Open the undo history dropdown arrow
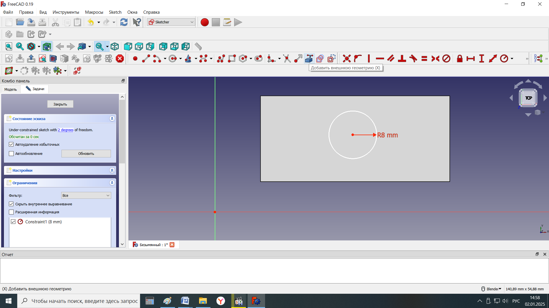549x308 pixels. pos(99,22)
